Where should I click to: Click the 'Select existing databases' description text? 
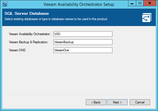click(x=56, y=19)
